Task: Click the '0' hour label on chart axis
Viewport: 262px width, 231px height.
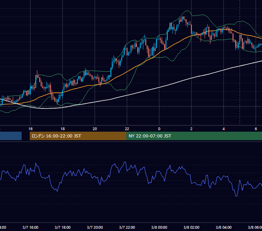Action: click(159, 129)
